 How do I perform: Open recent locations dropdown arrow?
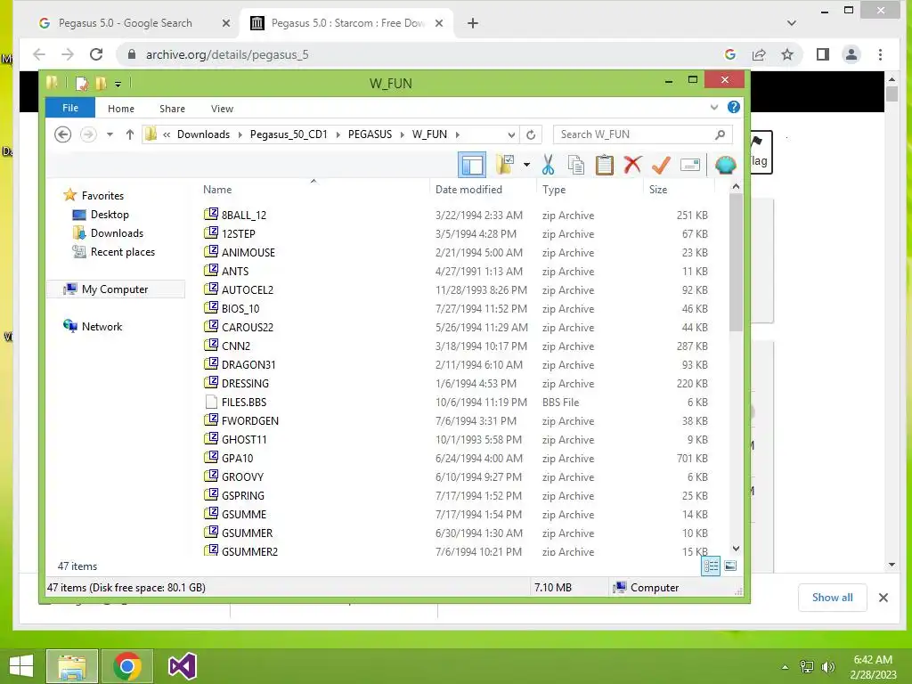click(110, 134)
